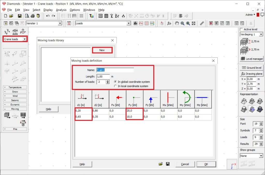Click the Name field containing Train1
The height and width of the screenshot is (175, 265).
[x=115, y=70]
